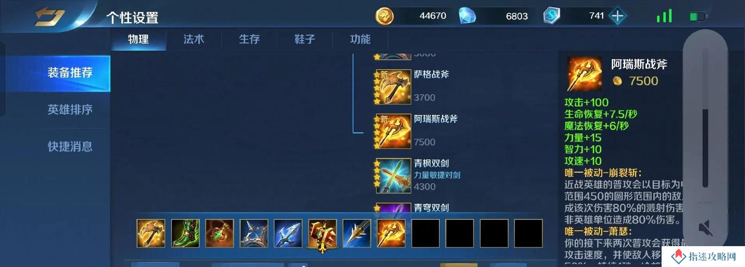Select the blue sword icon in equipment bar
Viewport: 745px width, 267px height.
click(288, 233)
